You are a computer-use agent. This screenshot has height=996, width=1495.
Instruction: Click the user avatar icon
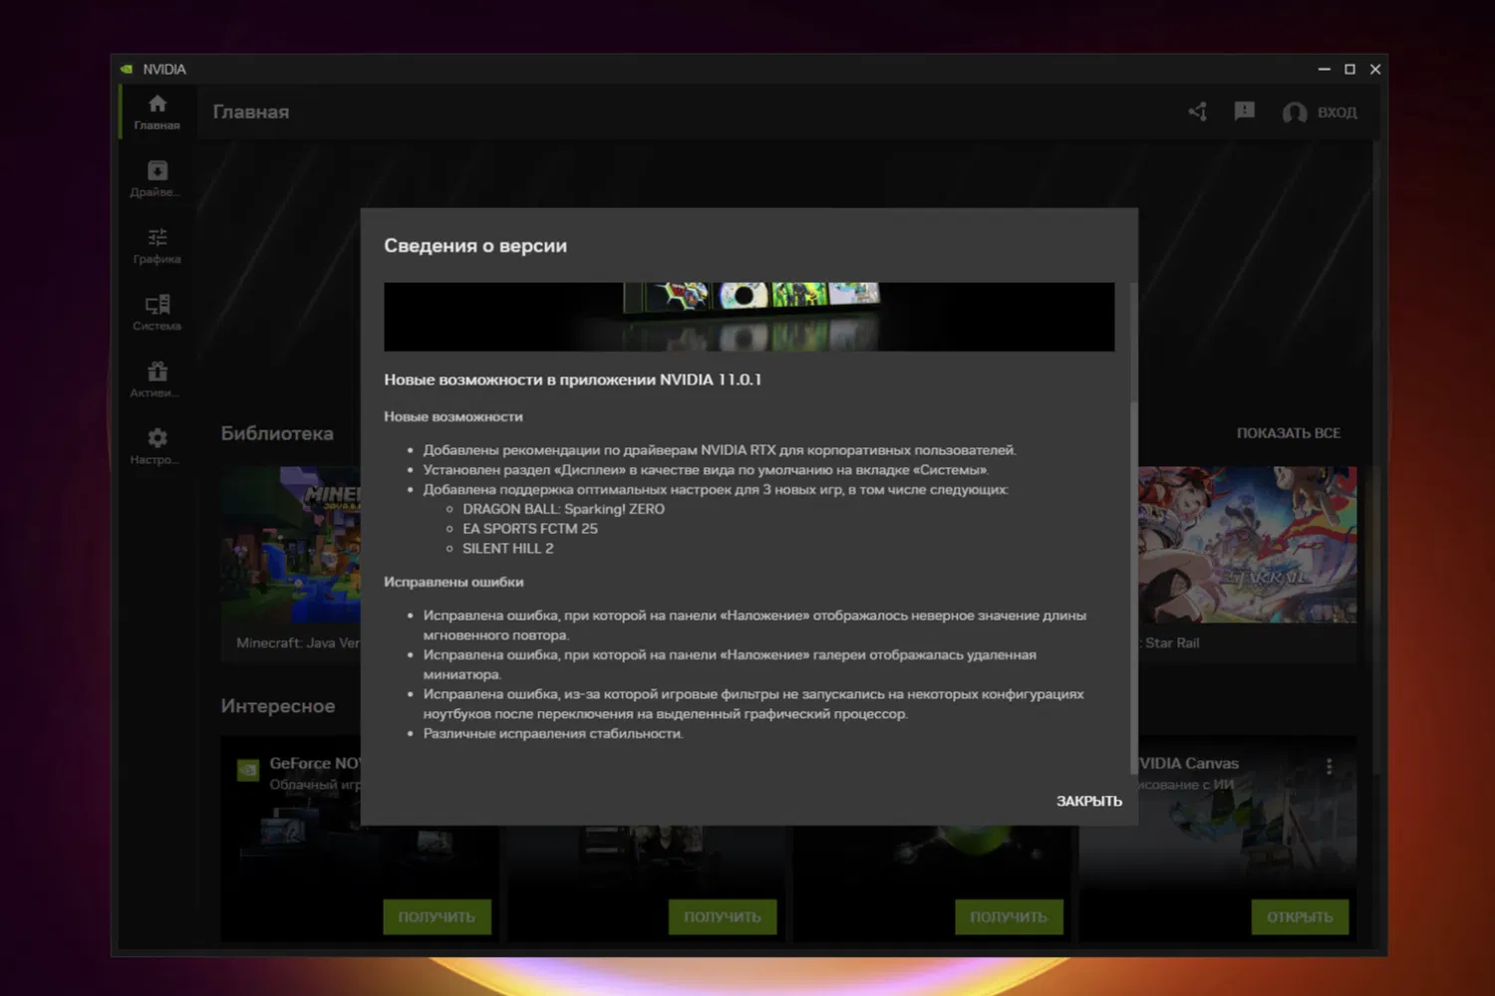[1295, 113]
